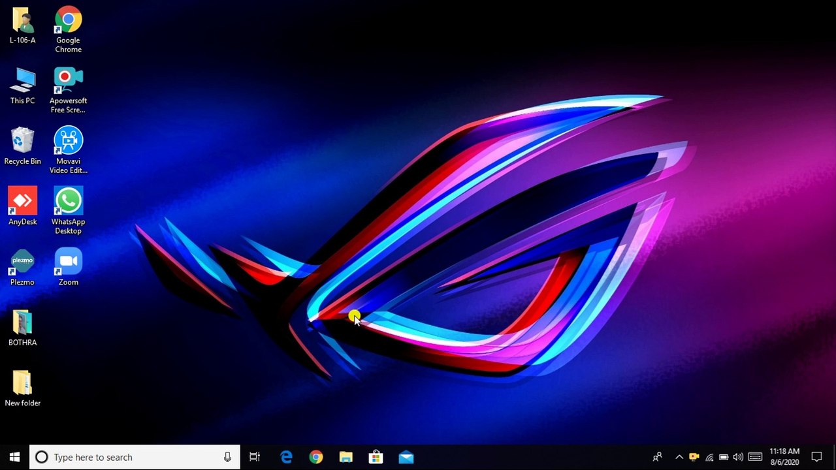Open the Mail app from the taskbar
Screen dimensions: 836x470
(406, 457)
